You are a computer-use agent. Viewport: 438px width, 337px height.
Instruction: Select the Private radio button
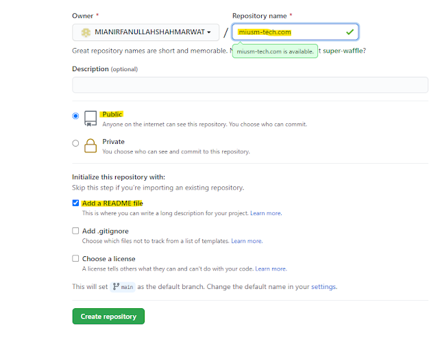point(75,143)
